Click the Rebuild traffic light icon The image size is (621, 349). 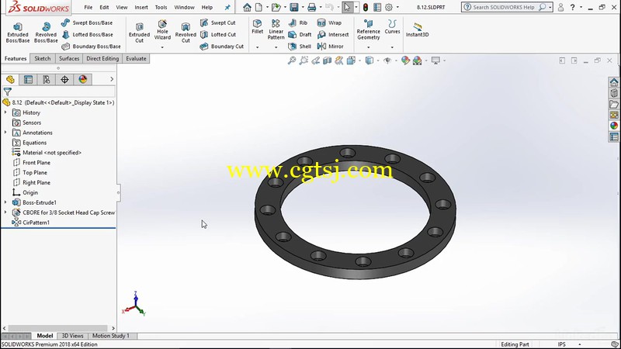coord(365,7)
